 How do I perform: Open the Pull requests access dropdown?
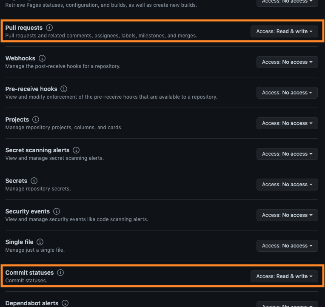pos(284,31)
